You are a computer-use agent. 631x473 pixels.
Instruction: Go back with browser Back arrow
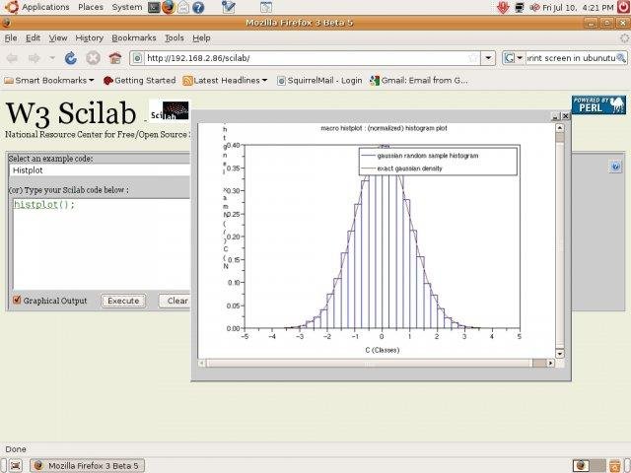pos(13,58)
